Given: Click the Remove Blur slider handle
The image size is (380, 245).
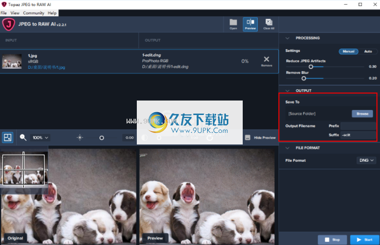Looking at the screenshot, I should tap(304, 79).
